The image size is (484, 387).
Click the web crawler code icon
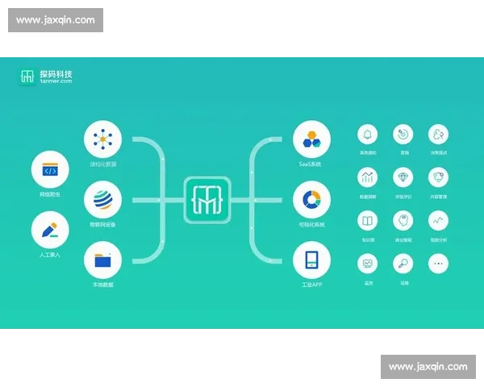pos(50,171)
